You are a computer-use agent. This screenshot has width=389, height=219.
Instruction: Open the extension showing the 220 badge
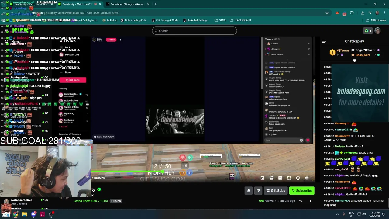(344, 13)
